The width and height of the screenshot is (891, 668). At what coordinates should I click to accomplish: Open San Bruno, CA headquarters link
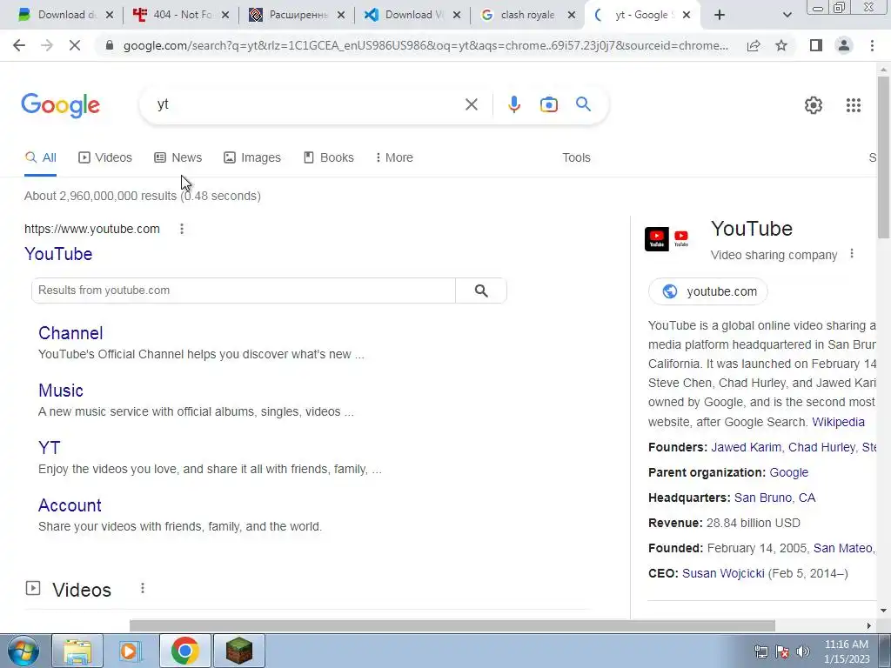pyautogui.click(x=774, y=498)
